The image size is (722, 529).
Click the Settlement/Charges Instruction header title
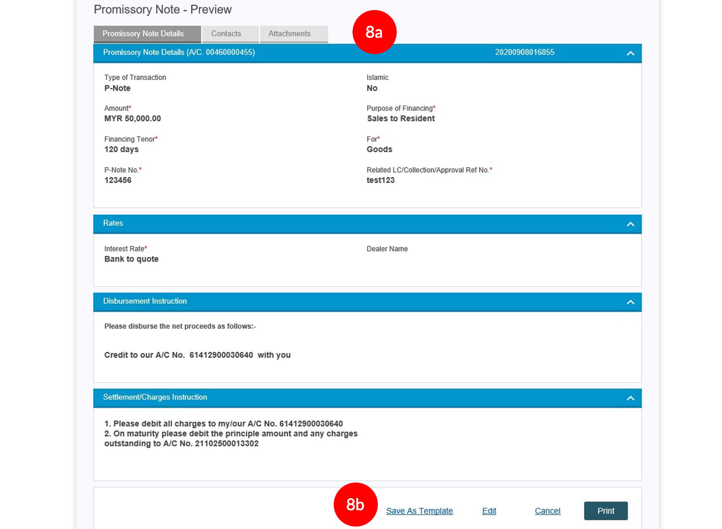point(155,397)
